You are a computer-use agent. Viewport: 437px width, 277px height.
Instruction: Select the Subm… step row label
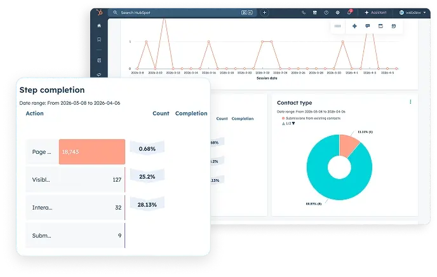(41, 236)
